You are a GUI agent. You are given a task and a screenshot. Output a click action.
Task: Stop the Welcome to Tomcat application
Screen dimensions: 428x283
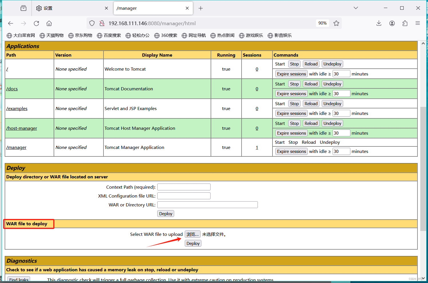pos(294,64)
